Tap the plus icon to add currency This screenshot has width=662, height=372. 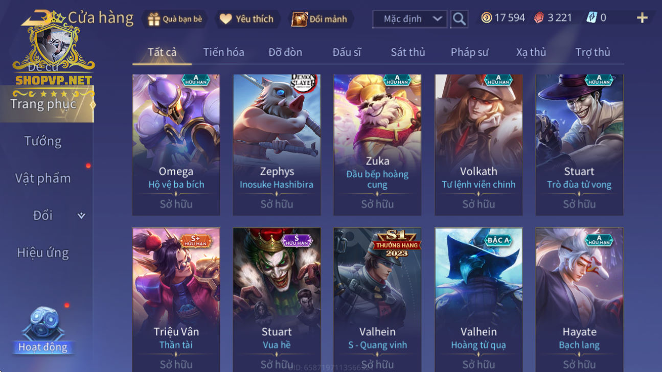642,18
